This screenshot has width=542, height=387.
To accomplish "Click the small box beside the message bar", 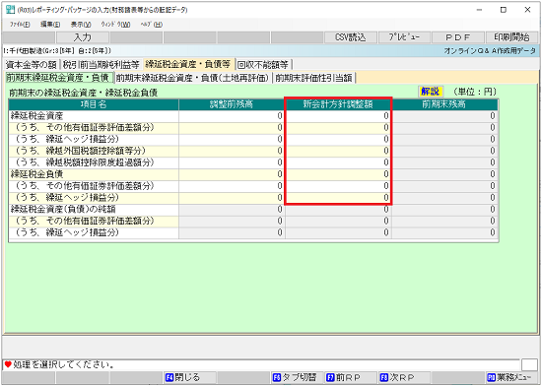I will click(x=529, y=365).
